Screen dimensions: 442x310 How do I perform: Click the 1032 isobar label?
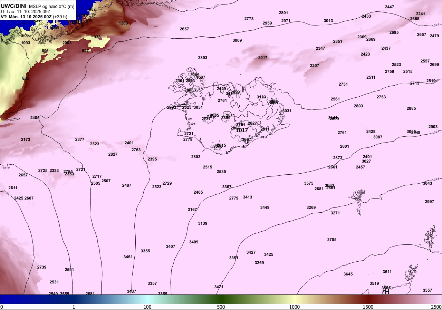coord(436,252)
